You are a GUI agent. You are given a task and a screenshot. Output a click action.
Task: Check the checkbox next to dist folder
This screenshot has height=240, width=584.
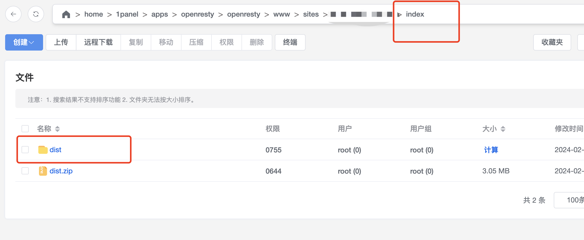pyautogui.click(x=25, y=150)
